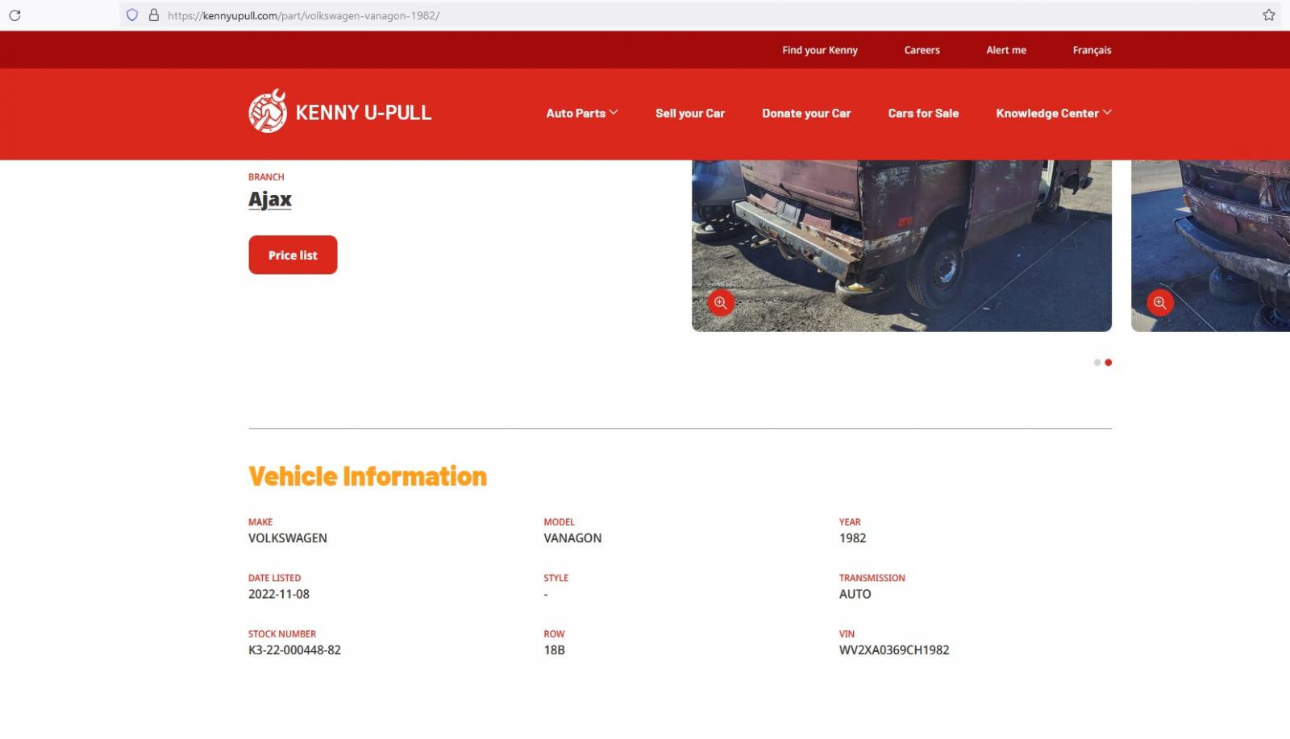Click the year value 1982

tap(852, 538)
